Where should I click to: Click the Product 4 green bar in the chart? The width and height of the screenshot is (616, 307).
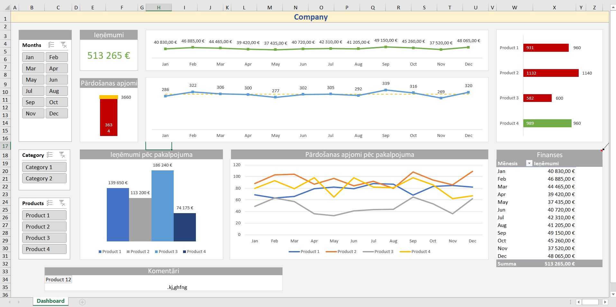point(547,123)
